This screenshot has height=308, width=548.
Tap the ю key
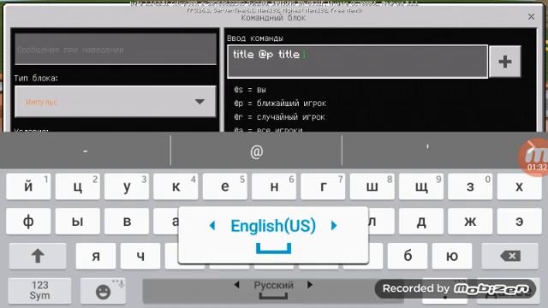coord(452,256)
